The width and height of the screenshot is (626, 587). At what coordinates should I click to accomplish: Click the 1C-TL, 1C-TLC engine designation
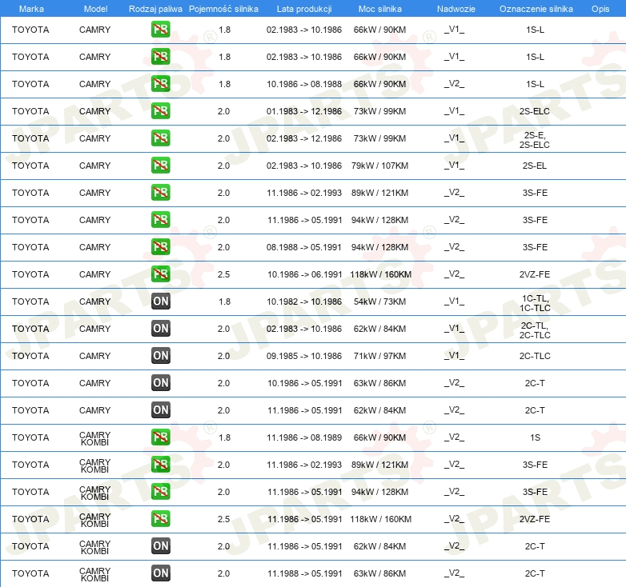535,301
